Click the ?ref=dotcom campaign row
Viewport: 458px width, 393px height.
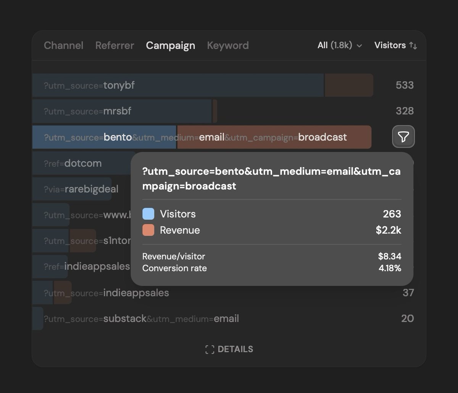[76, 163]
